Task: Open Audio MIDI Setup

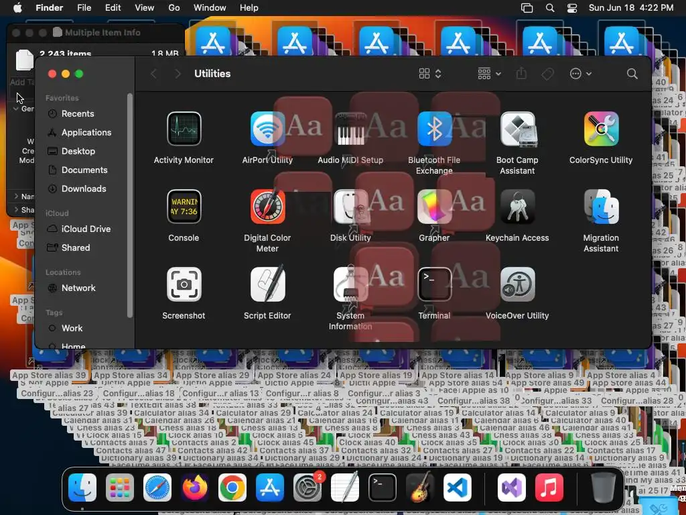Action: pos(350,129)
